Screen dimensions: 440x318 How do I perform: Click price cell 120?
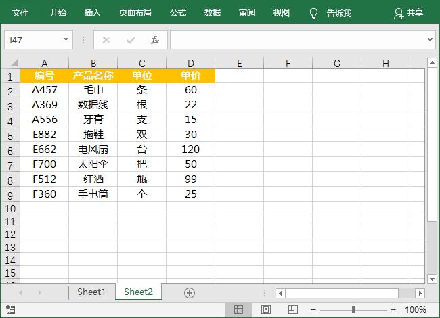click(190, 149)
